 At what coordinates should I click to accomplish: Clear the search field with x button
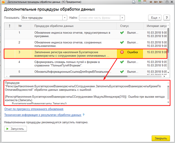(x=122, y=18)
